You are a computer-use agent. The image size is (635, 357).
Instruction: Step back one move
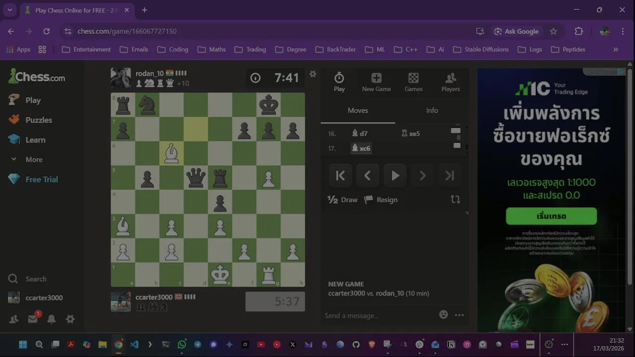(368, 176)
